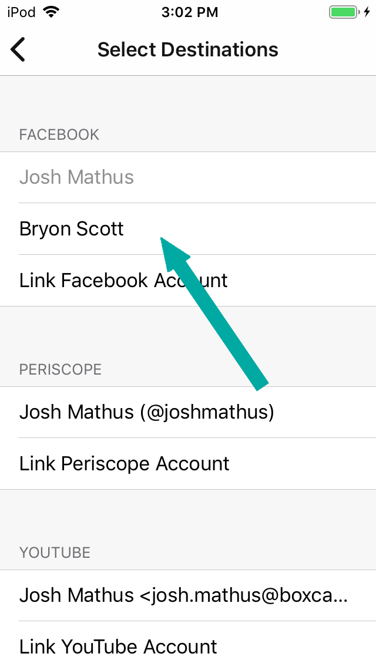This screenshot has width=376, height=667.
Task: Select Josh Mathus (@joshmathus) Periscope destination
Action: (x=147, y=412)
